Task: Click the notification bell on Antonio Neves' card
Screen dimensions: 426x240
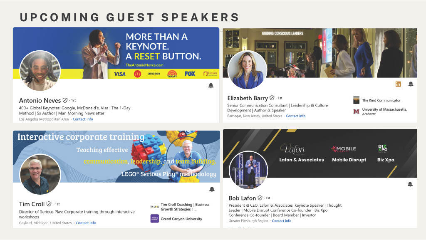Action: coord(211,86)
